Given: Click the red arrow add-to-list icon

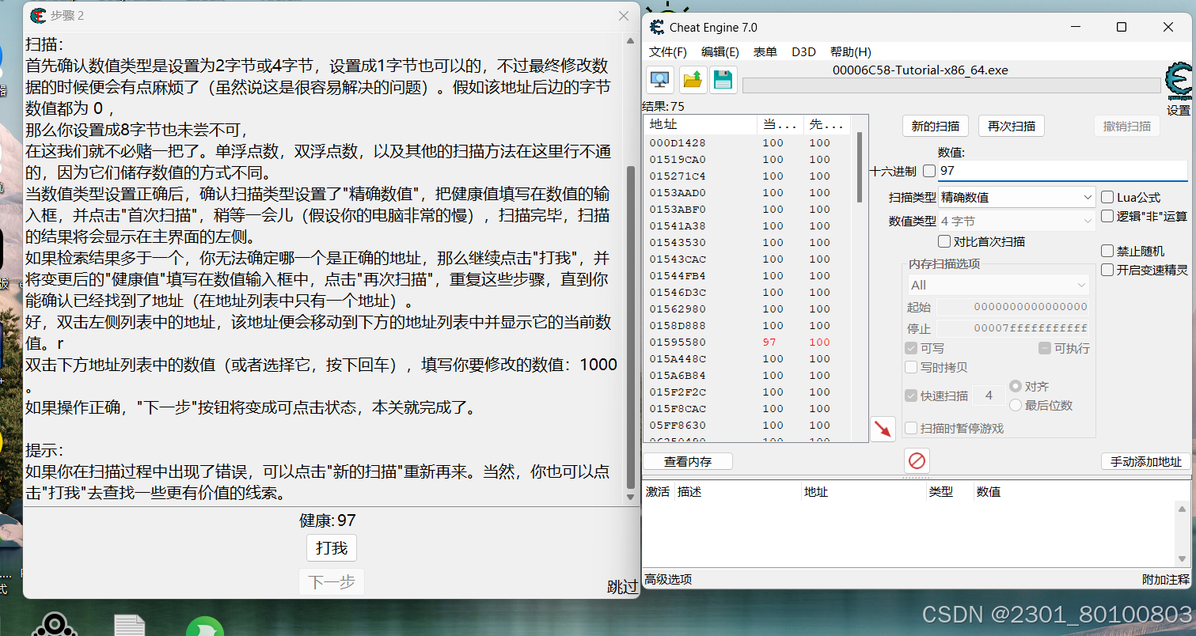Looking at the screenshot, I should (x=883, y=429).
